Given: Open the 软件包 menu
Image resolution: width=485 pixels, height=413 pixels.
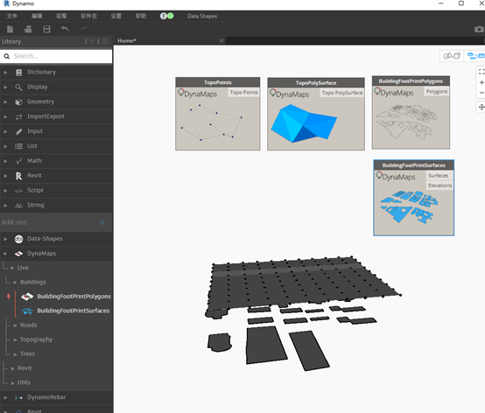Looking at the screenshot, I should click(88, 16).
